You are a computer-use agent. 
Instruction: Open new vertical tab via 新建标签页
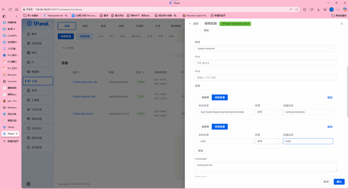[11, 141]
